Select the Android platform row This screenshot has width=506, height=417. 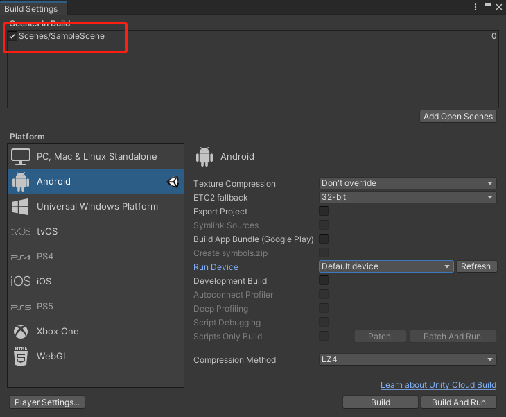pos(96,182)
